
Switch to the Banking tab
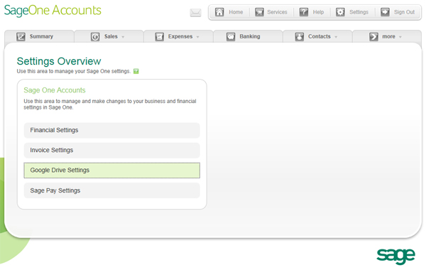pyautogui.click(x=250, y=36)
